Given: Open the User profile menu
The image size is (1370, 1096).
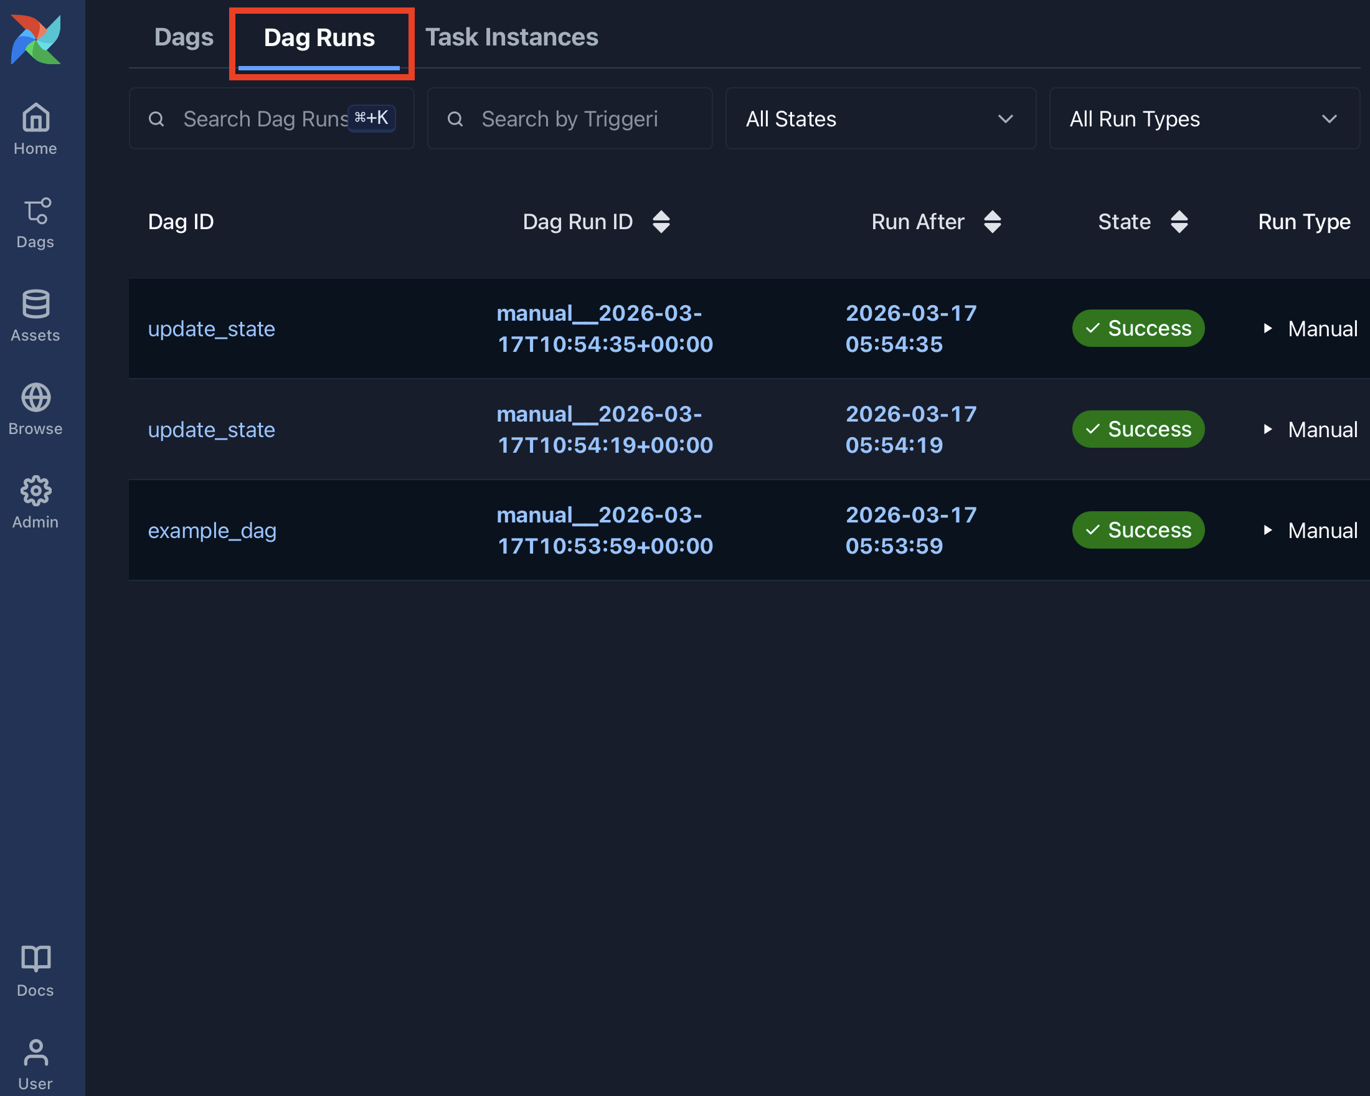Looking at the screenshot, I should pos(35,1064).
